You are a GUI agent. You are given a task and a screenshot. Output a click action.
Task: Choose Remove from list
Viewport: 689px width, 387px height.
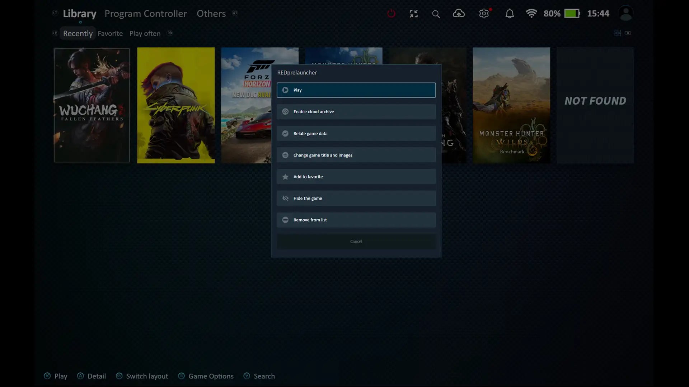356,220
